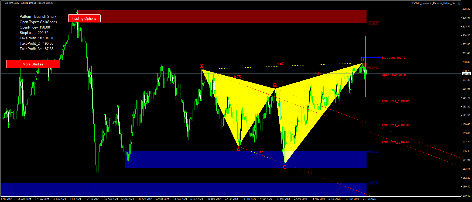
Task: Click the EA status icon in top-right corner
Action: 459,3
